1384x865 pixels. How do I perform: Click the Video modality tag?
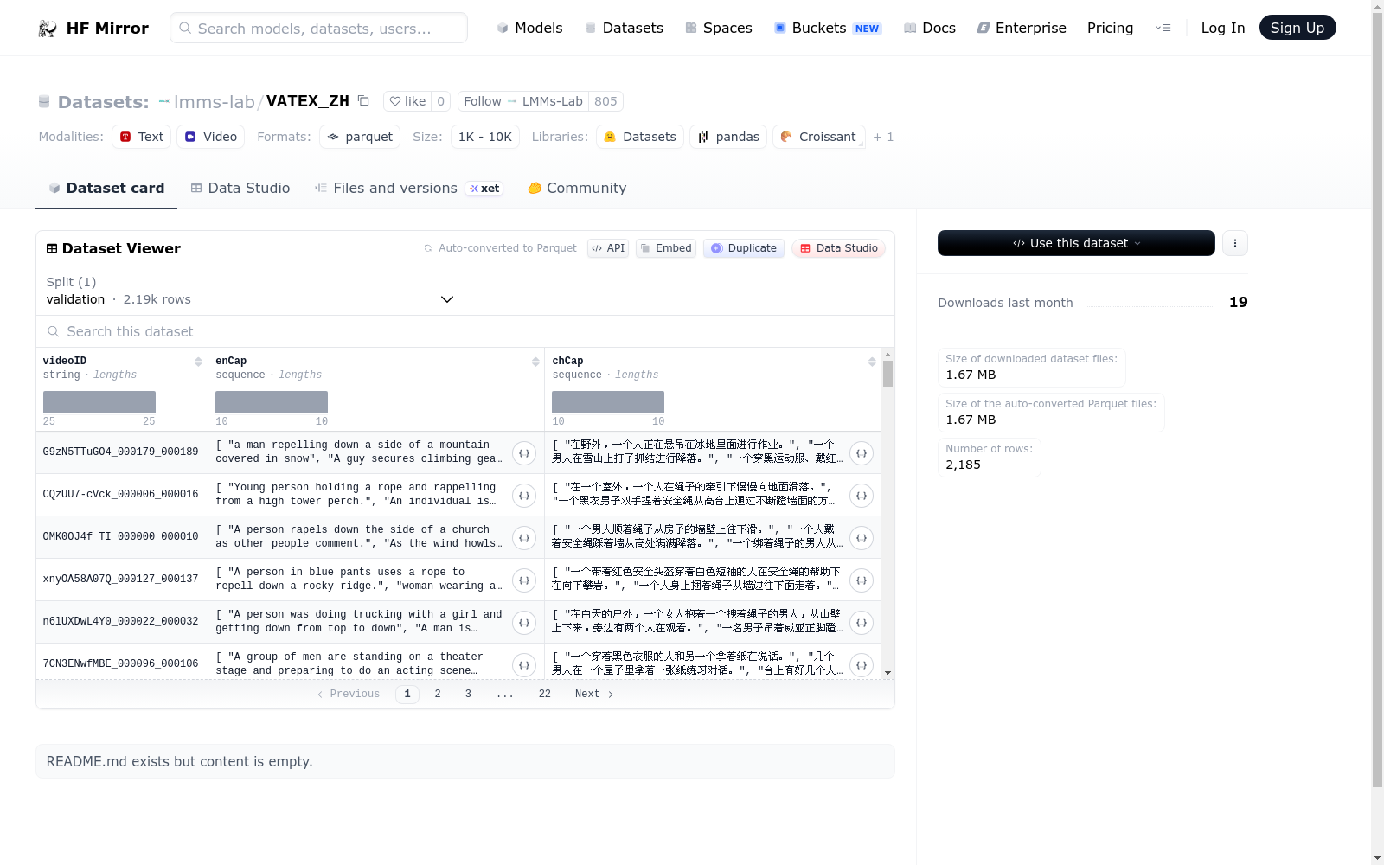pyautogui.click(x=210, y=137)
